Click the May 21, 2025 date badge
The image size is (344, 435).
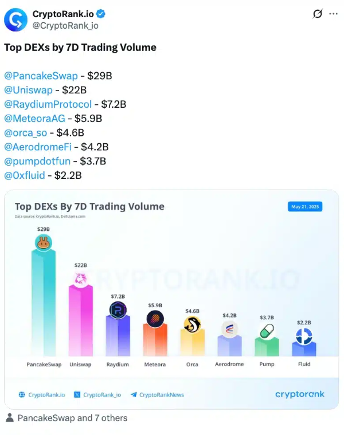point(305,207)
